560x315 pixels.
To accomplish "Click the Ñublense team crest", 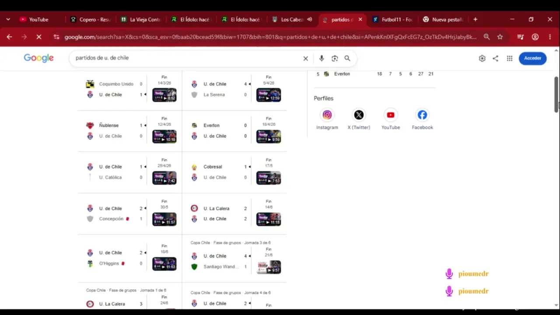I will point(90,126).
